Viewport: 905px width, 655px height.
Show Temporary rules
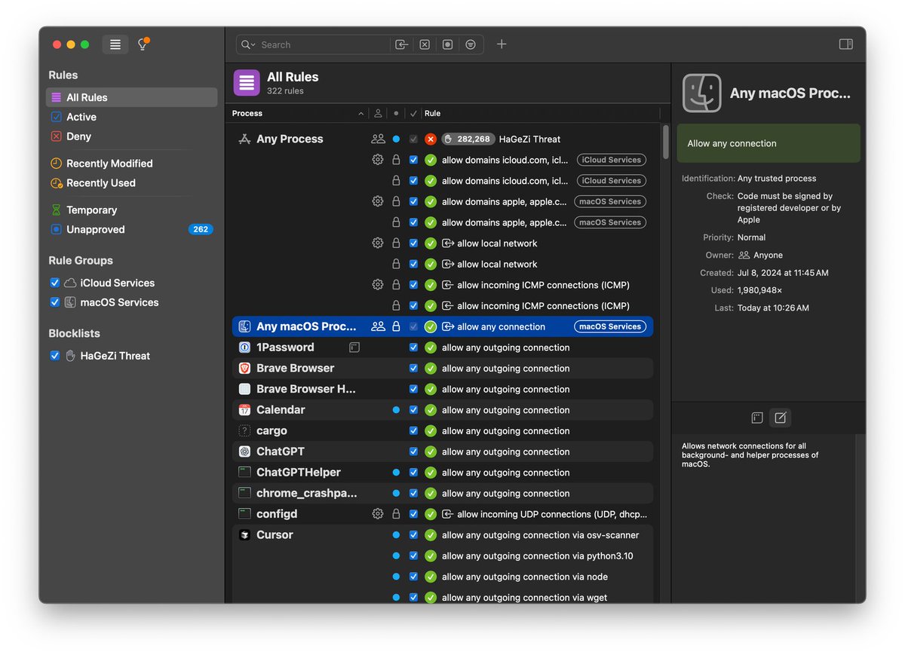(131, 210)
